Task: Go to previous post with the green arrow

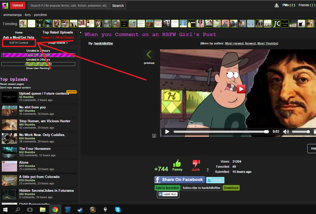Action: (x=149, y=55)
